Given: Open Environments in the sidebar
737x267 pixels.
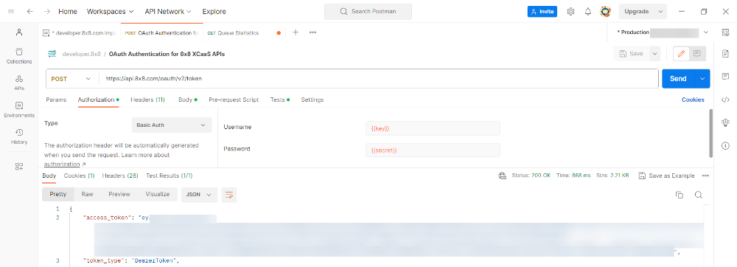Looking at the screenshot, I should 19,109.
